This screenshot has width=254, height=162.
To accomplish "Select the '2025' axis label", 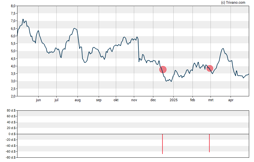I will [174, 100].
